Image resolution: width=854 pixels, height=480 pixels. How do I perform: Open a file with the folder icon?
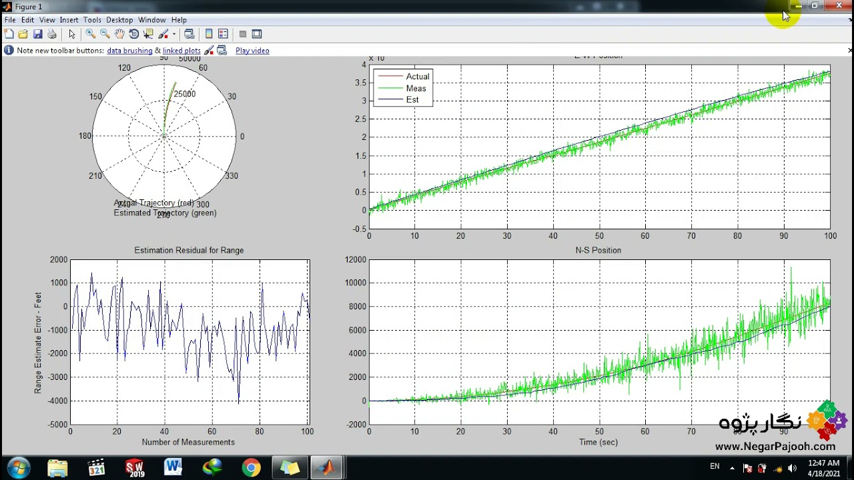pyautogui.click(x=23, y=34)
